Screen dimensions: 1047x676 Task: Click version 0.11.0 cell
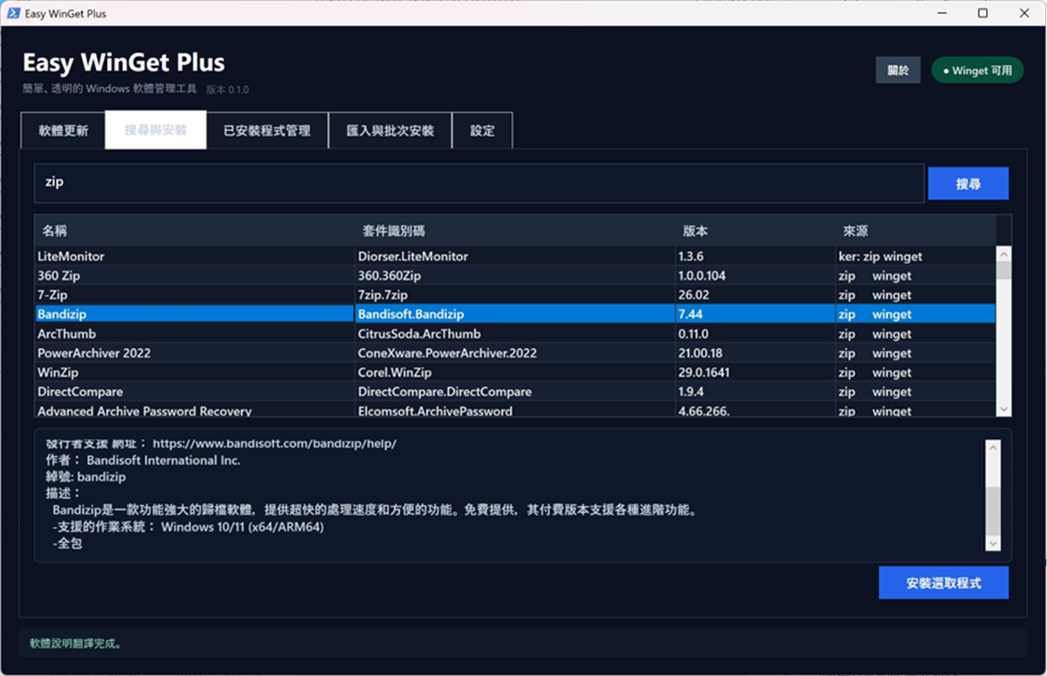click(x=754, y=333)
